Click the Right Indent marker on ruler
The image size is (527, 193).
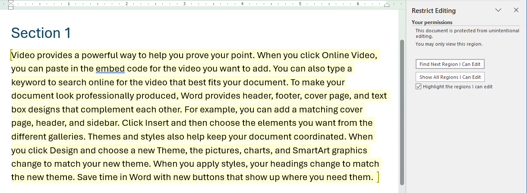[387, 6]
